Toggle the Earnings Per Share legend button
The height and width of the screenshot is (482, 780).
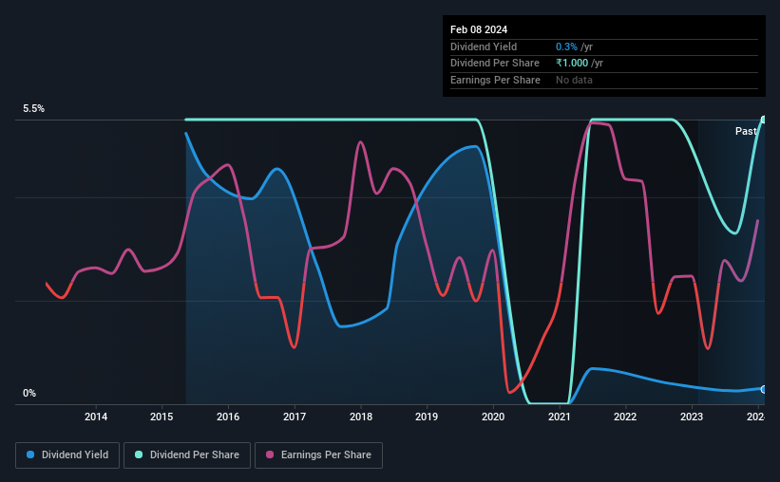coord(318,454)
